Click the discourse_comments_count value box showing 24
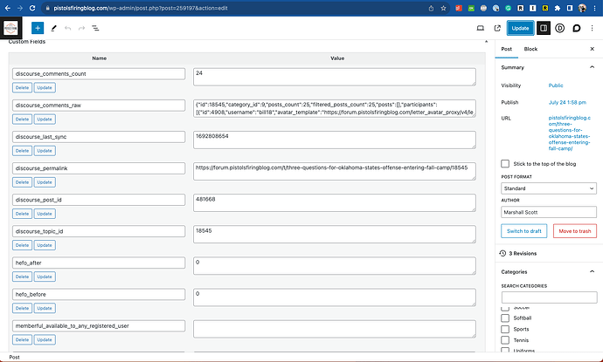 point(335,77)
